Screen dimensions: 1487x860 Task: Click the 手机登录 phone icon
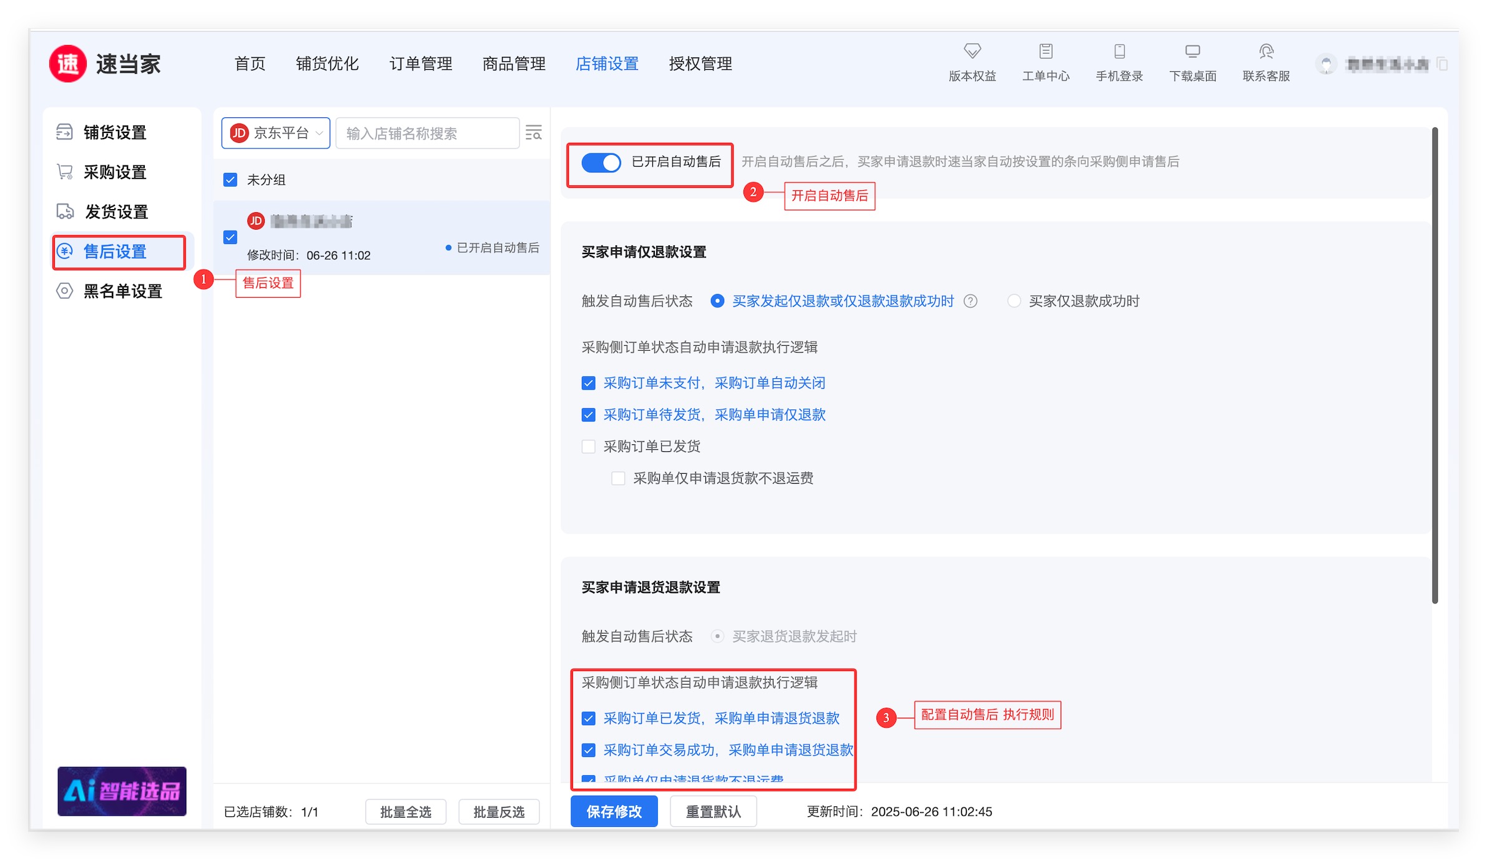pos(1119,51)
